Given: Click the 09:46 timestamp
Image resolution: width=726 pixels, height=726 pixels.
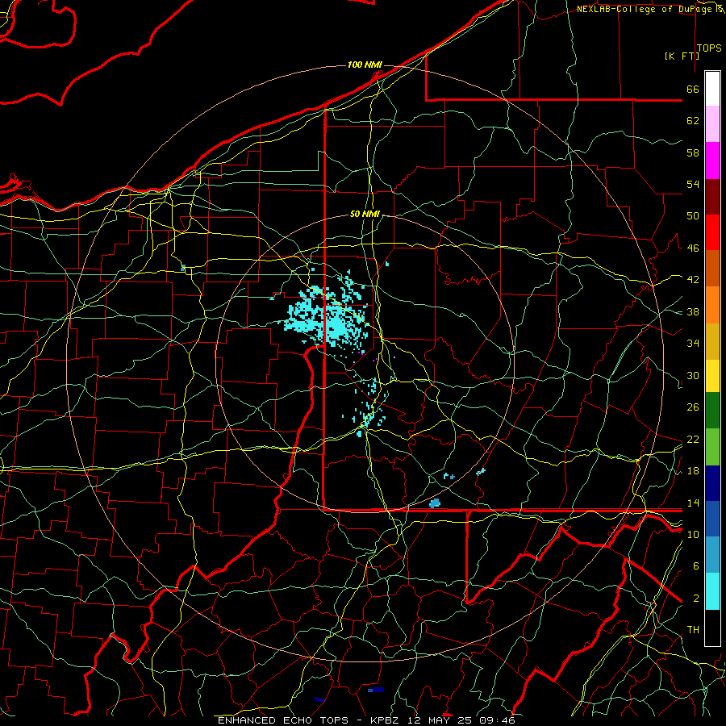Looking at the screenshot, I should 496,720.
